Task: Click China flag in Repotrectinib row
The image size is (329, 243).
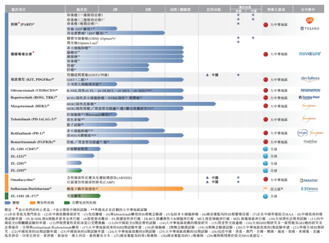Action: point(266,97)
